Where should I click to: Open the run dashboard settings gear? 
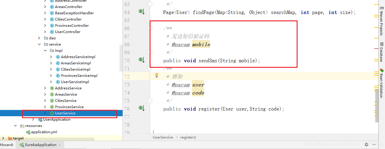tap(366, 145)
